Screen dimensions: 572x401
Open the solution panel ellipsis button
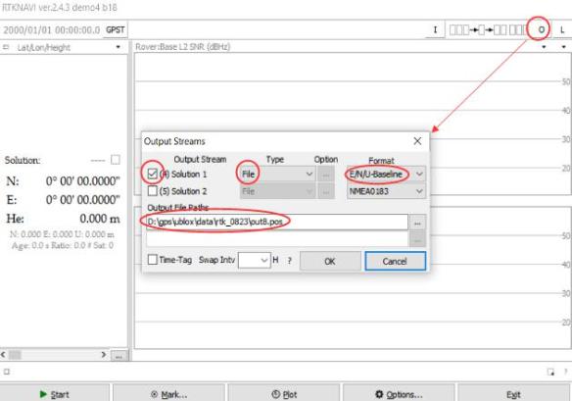pos(119,356)
